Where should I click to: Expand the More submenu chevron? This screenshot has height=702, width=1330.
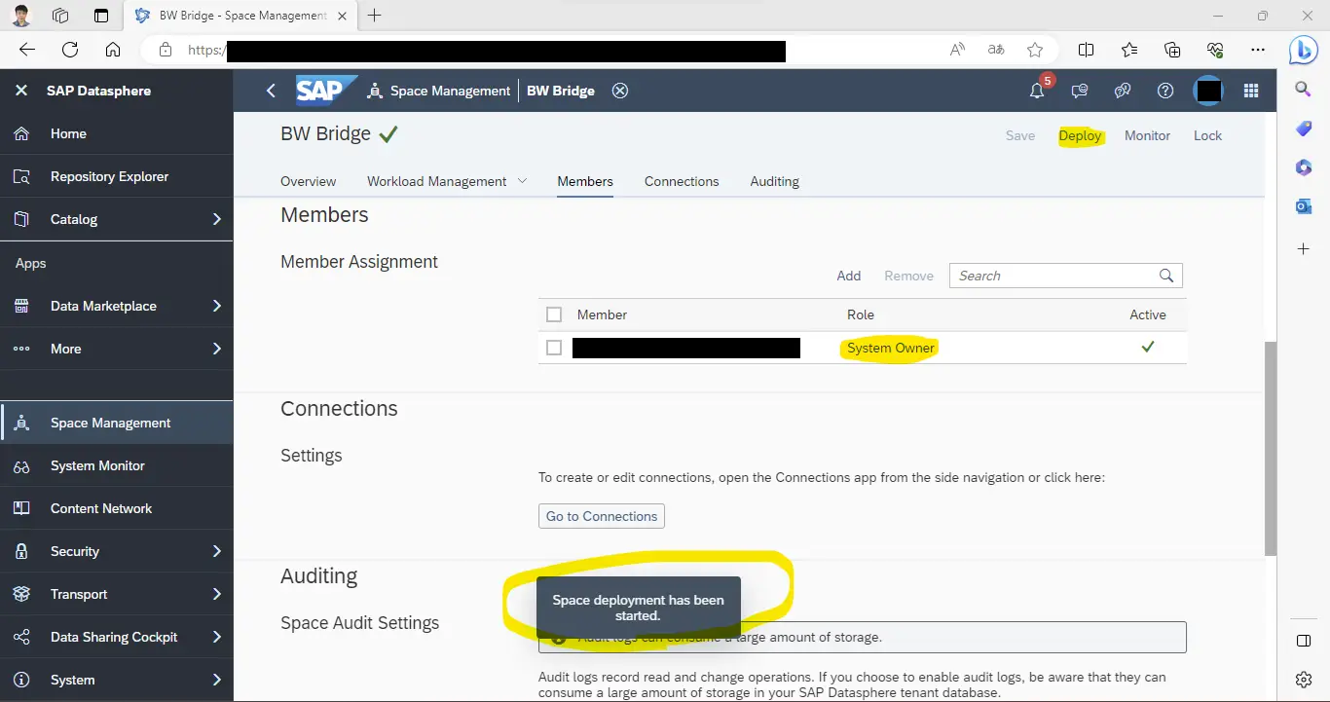click(217, 349)
